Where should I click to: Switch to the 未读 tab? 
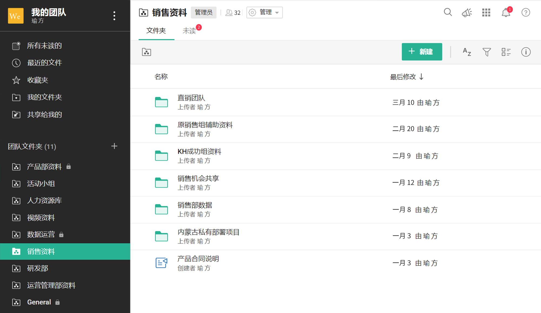point(189,31)
